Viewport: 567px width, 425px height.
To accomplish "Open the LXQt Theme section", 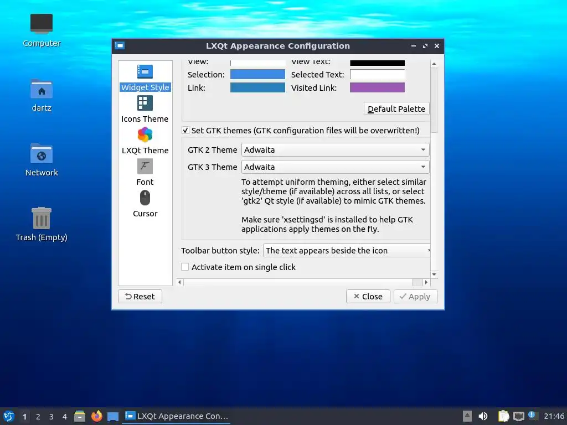I will point(145,141).
